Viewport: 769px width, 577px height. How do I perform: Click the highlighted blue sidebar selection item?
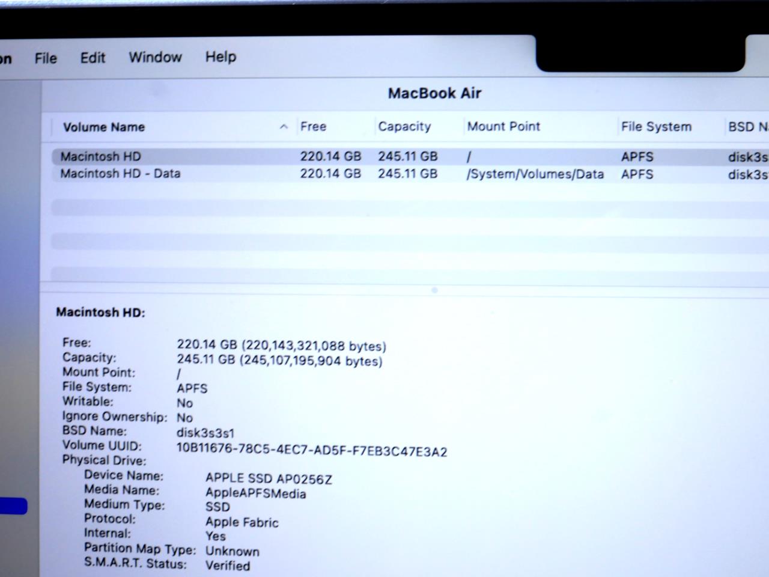coord(13,506)
